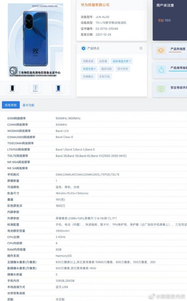Click the 用户关注度 heading

point(165,5)
